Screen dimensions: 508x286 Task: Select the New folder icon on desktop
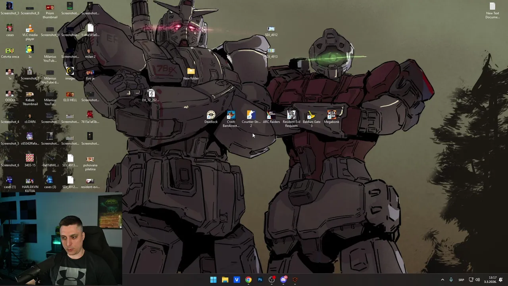pyautogui.click(x=191, y=74)
